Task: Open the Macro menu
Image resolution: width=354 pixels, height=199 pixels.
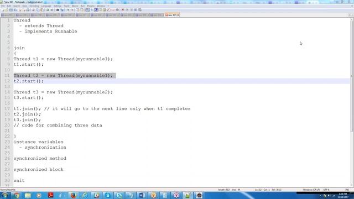Action: click(x=75, y=6)
